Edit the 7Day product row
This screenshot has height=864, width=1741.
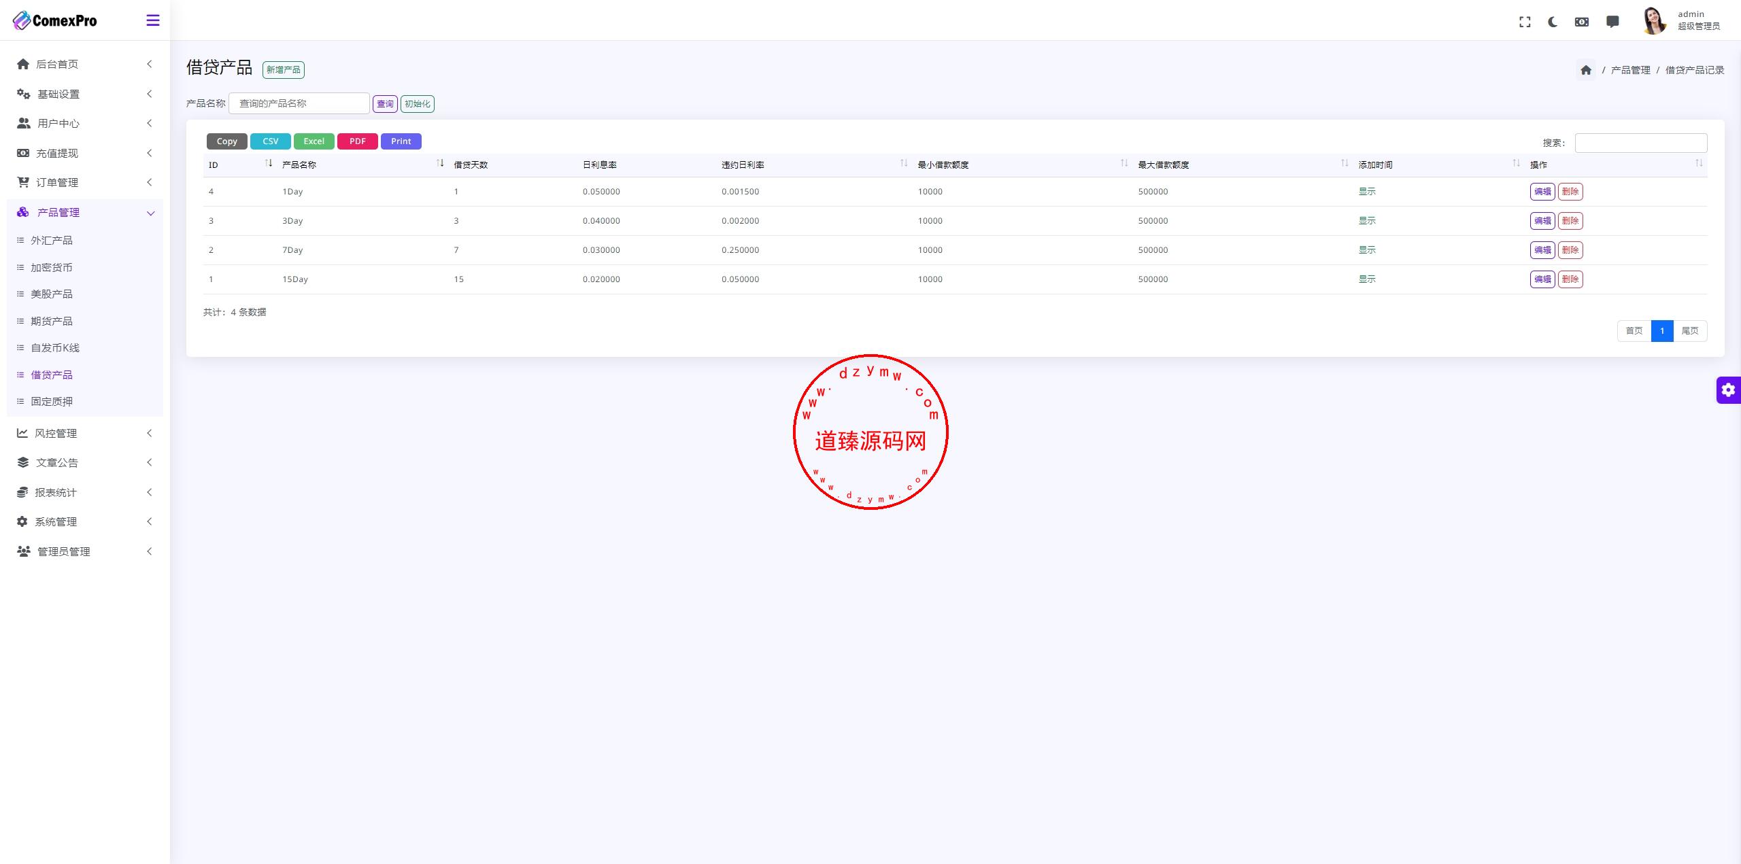click(x=1542, y=250)
